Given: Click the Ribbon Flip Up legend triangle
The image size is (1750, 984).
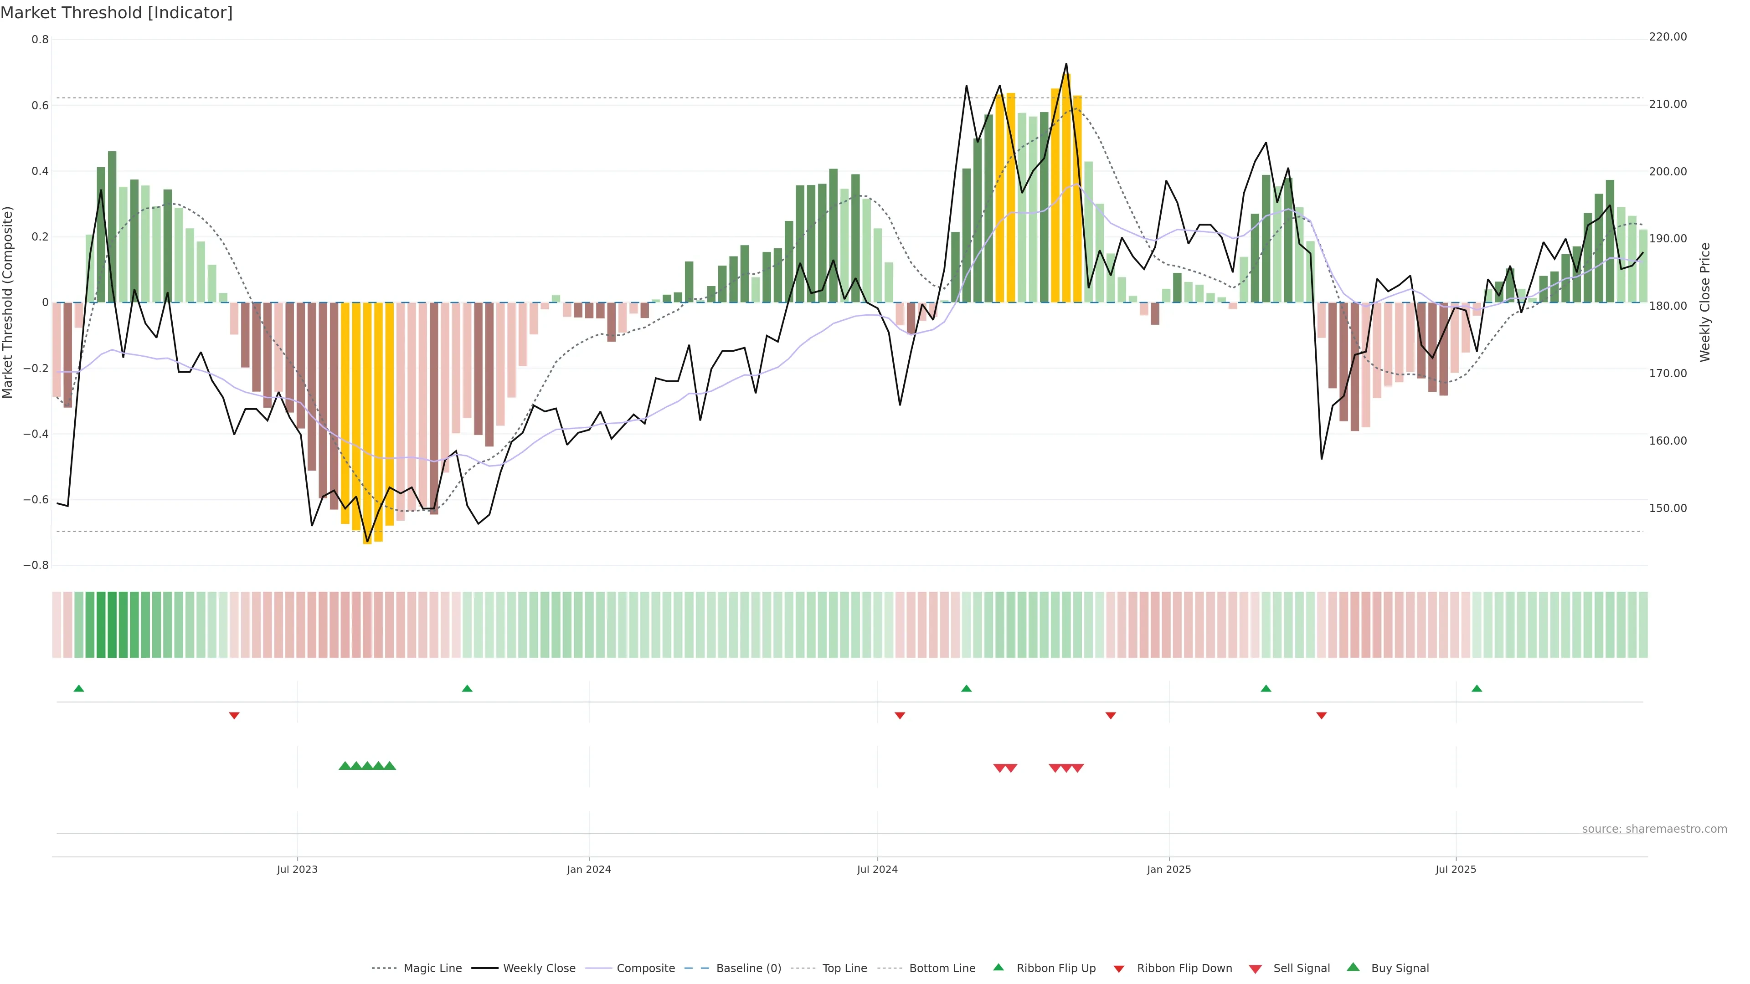Looking at the screenshot, I should [x=998, y=967].
